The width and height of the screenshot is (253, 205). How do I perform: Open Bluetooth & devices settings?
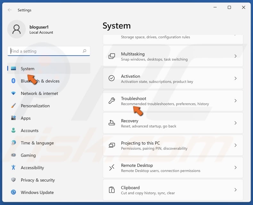[40, 81]
